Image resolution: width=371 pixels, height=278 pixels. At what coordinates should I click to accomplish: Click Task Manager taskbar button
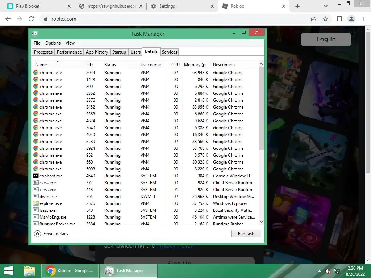pyautogui.click(x=129, y=271)
